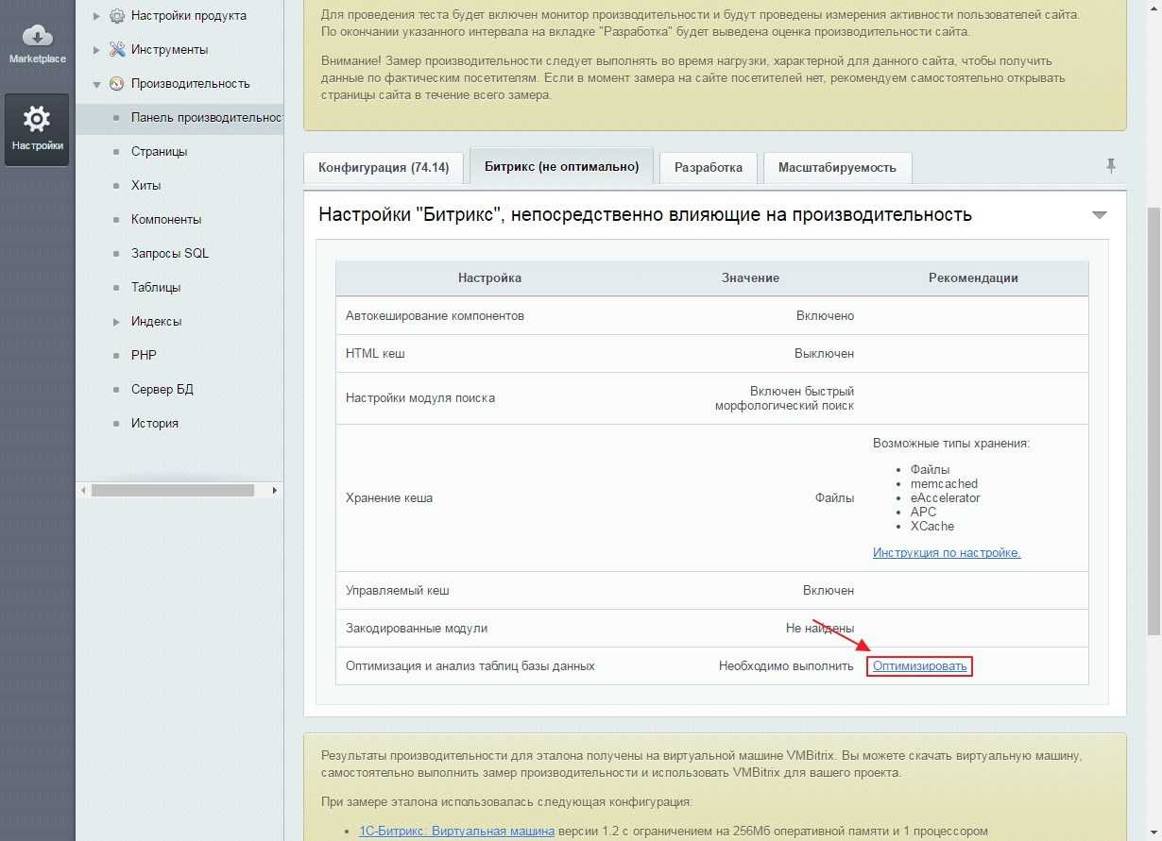Expand the Настройки продукта tree node
1162x841 pixels.
point(96,16)
